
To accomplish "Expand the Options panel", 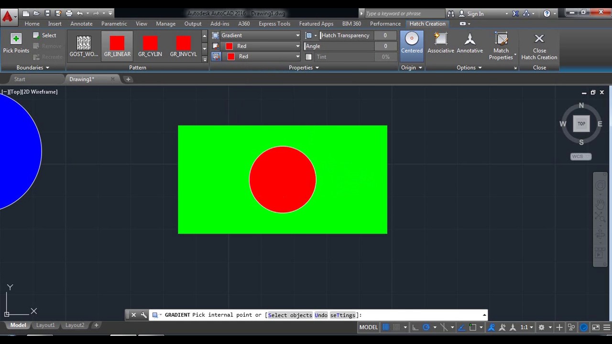I will click(x=469, y=68).
